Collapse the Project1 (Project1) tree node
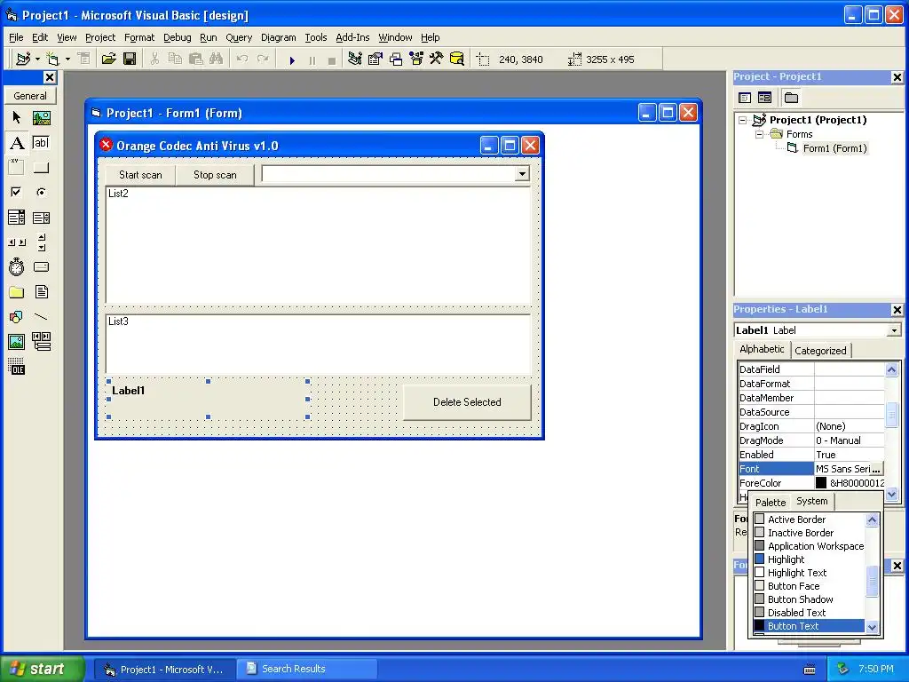The image size is (909, 682). tap(743, 120)
